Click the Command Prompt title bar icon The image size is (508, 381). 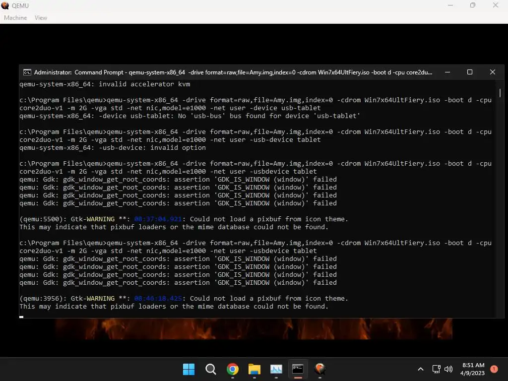tap(27, 72)
